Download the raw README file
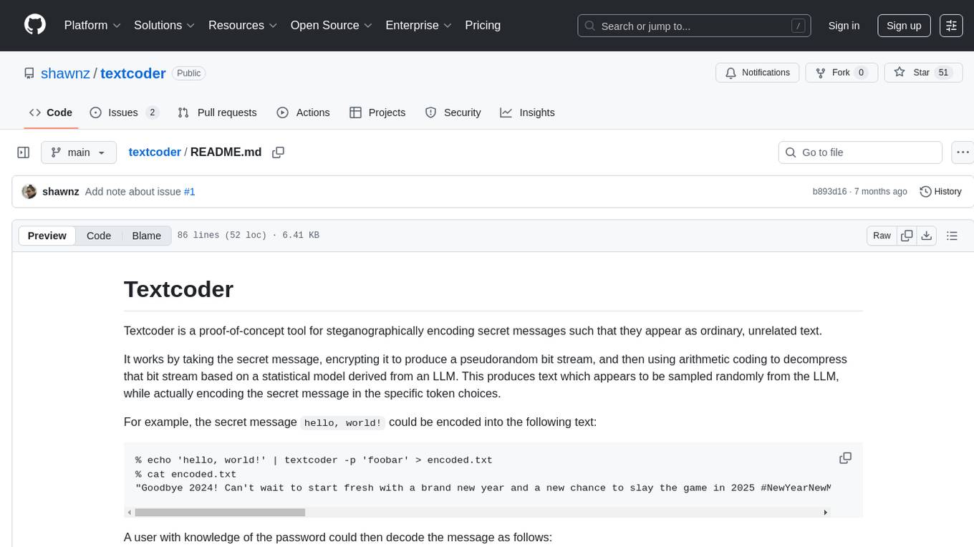Image resolution: width=974 pixels, height=547 pixels. point(926,236)
